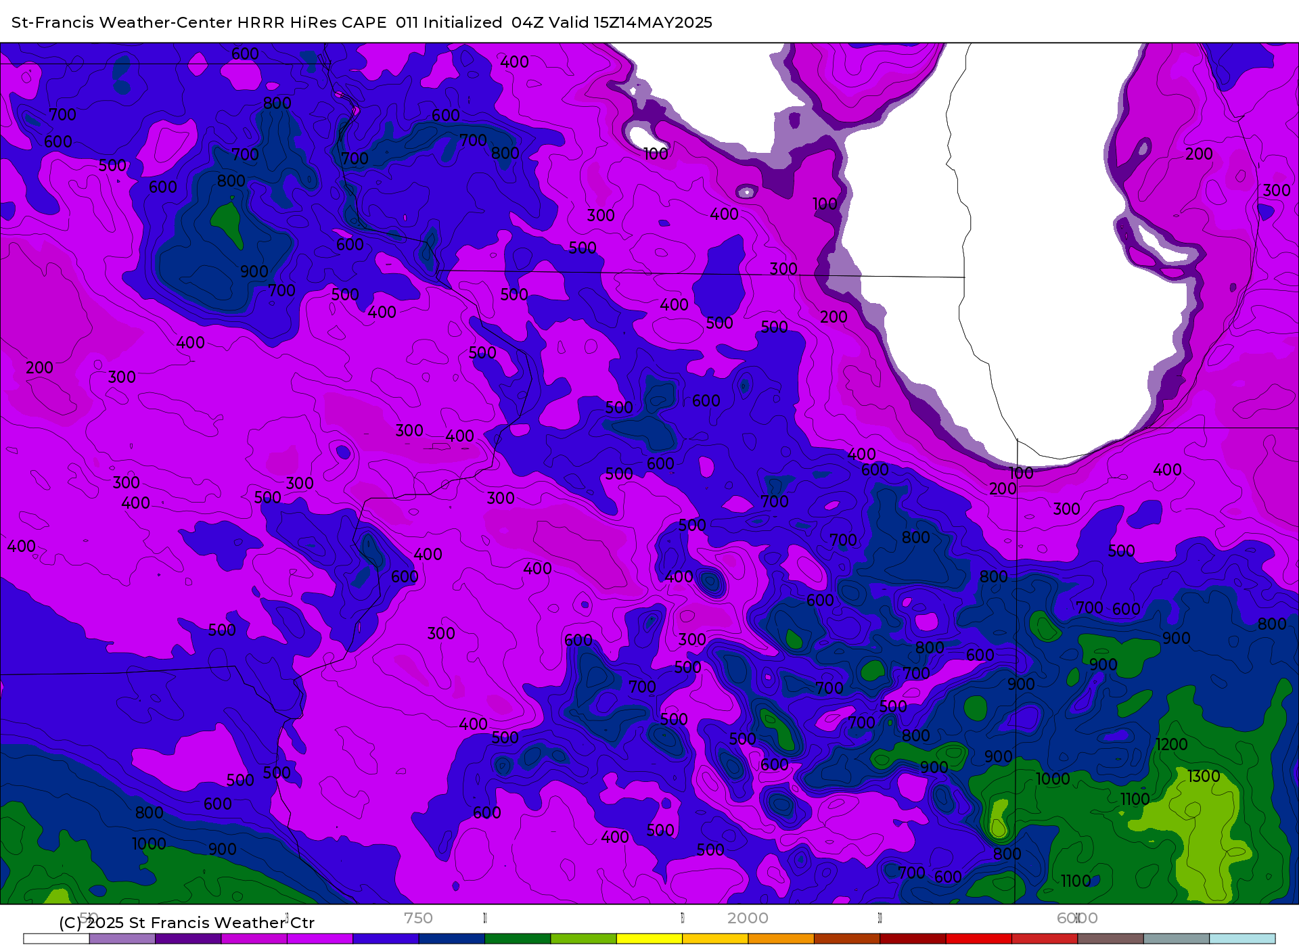Click the white swatch in the color legend

(56, 939)
